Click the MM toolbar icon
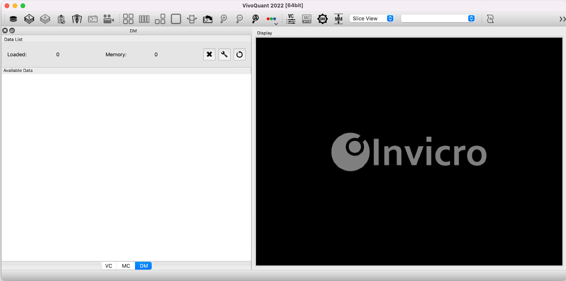Viewport: 566px width, 281px height. click(x=338, y=19)
